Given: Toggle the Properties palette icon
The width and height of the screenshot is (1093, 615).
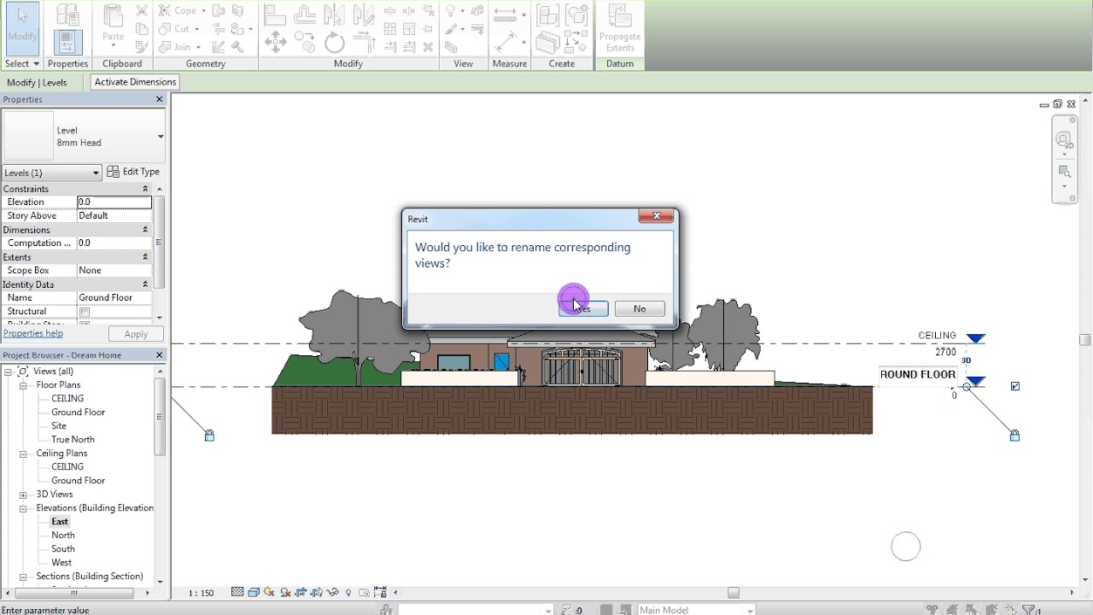Looking at the screenshot, I should (x=67, y=41).
